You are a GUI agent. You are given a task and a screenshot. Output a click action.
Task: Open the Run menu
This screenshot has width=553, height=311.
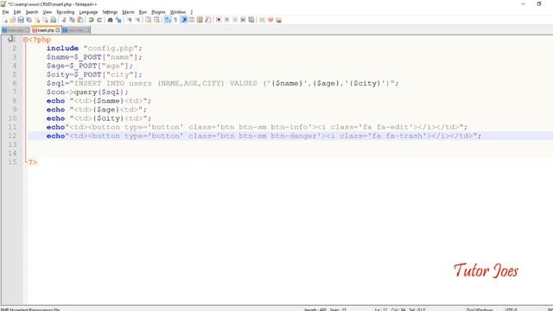143,12
